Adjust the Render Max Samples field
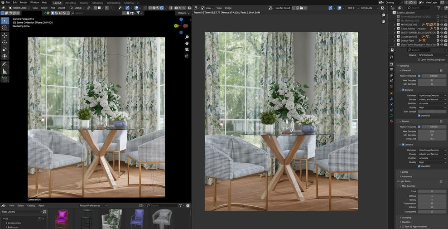 point(432,132)
